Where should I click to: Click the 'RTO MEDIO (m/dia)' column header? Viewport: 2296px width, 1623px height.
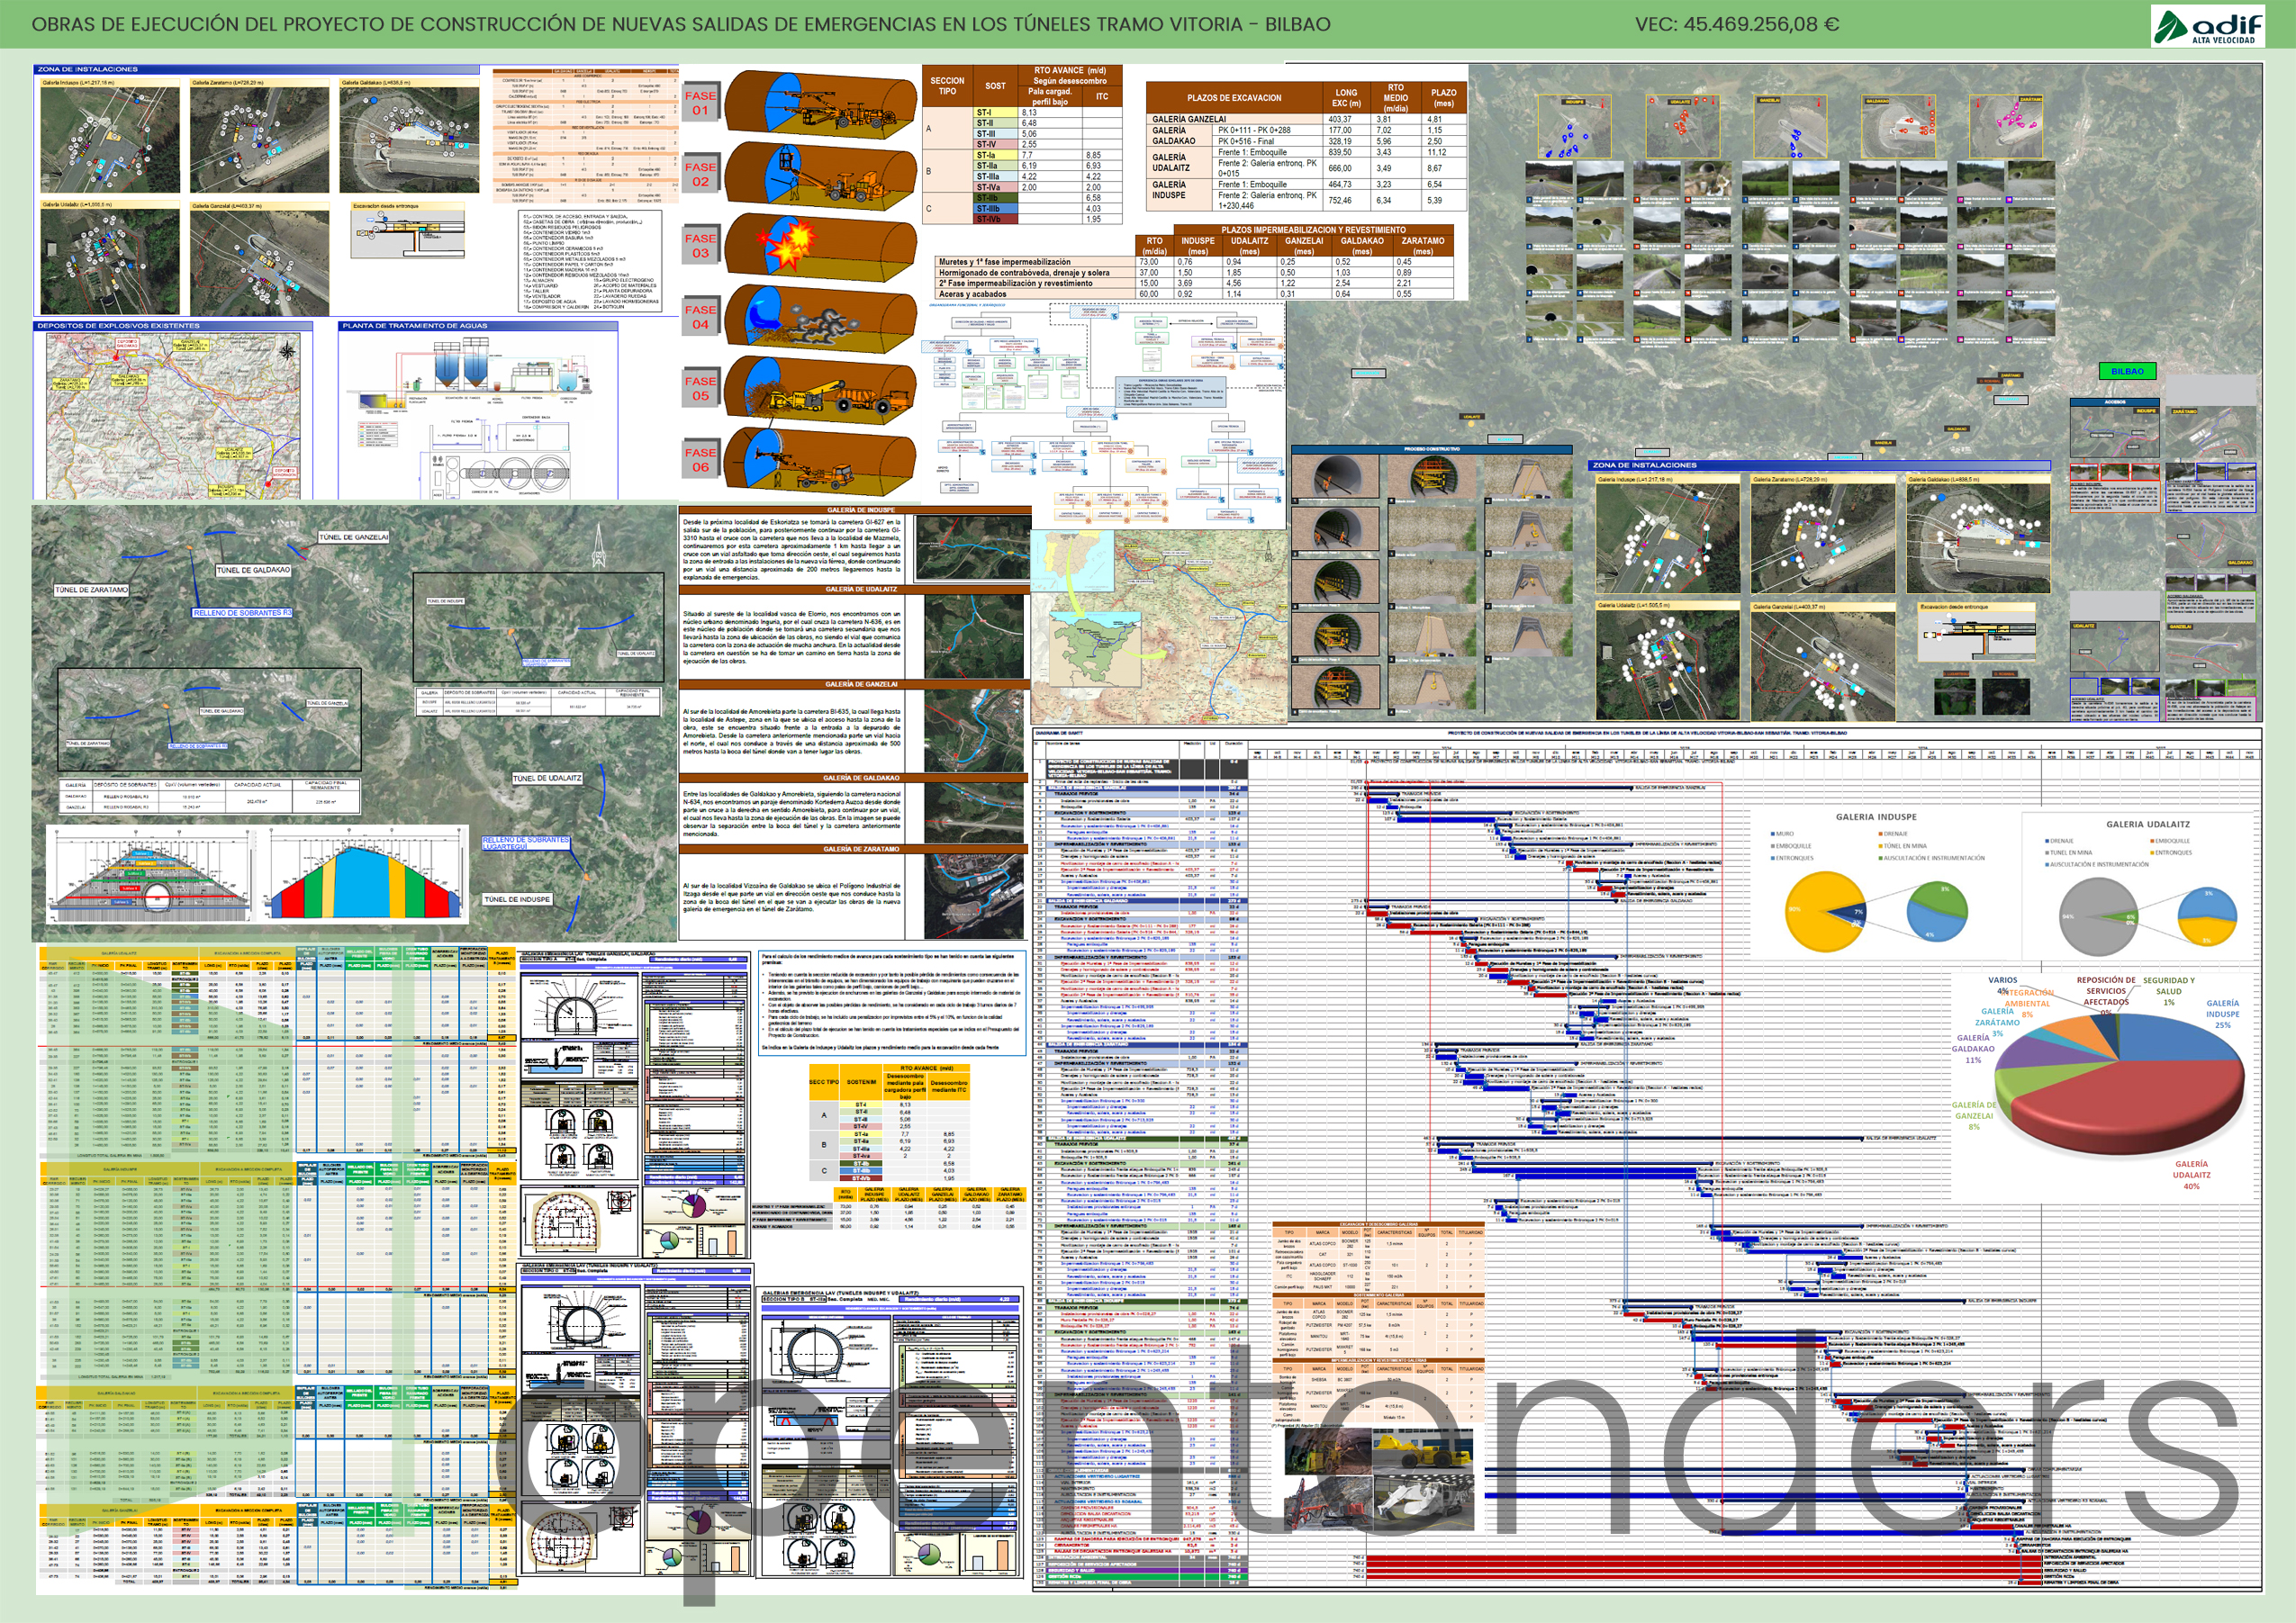(1396, 98)
